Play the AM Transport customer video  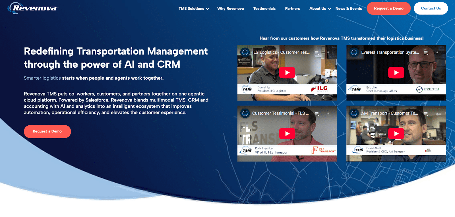[396, 133]
